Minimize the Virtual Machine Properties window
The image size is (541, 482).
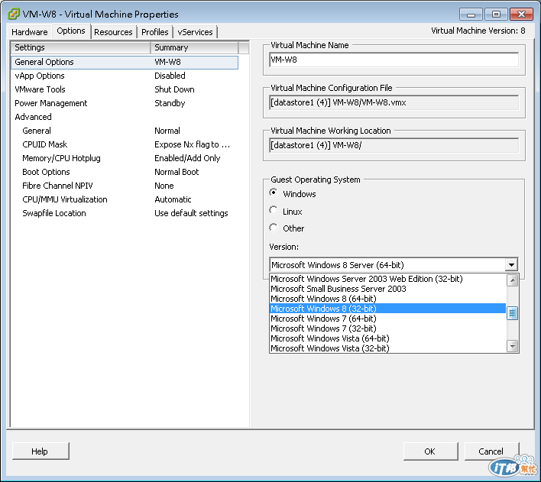(x=471, y=15)
